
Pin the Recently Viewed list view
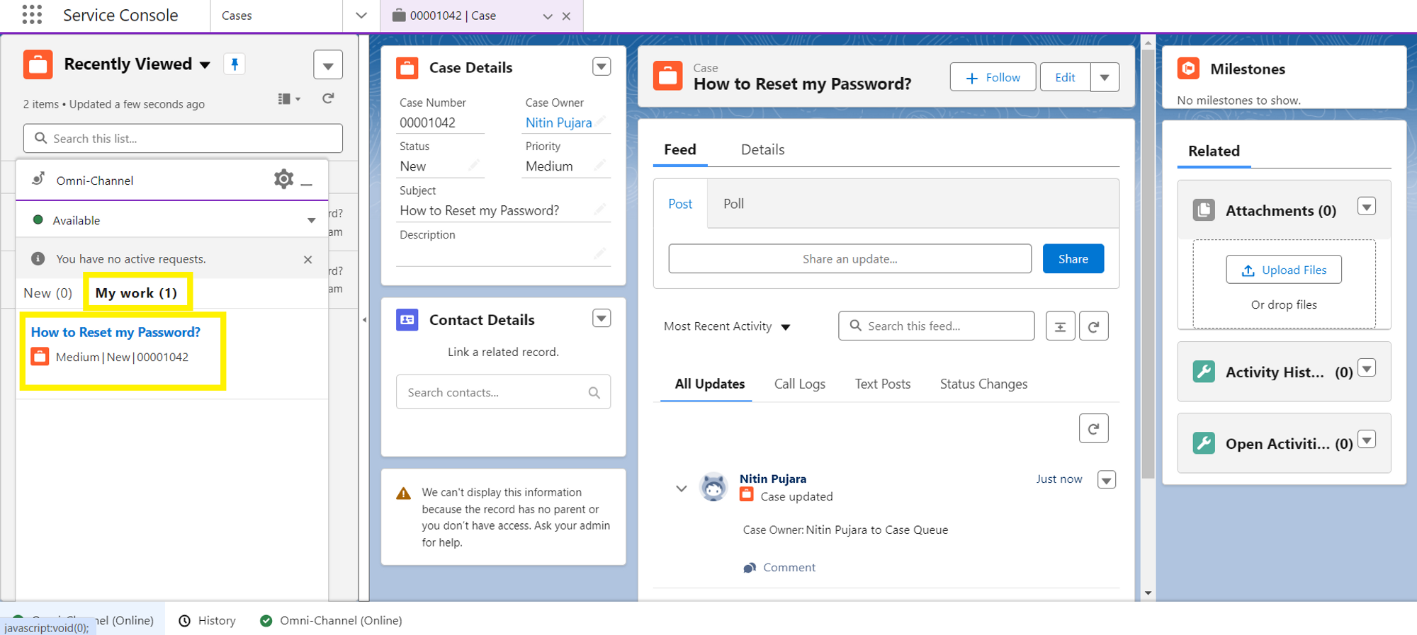click(x=235, y=64)
